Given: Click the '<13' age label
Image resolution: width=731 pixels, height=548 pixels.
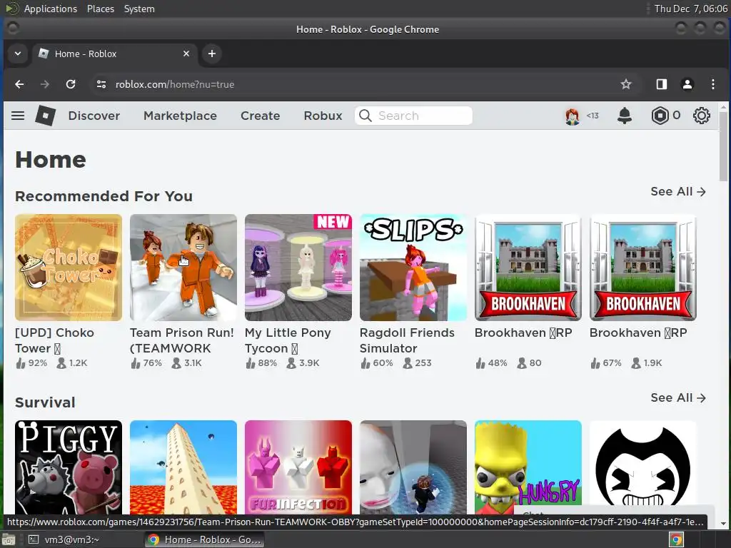Looking at the screenshot, I should tap(593, 116).
